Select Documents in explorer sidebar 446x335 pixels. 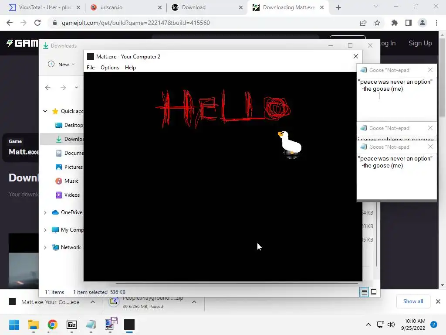69,153
